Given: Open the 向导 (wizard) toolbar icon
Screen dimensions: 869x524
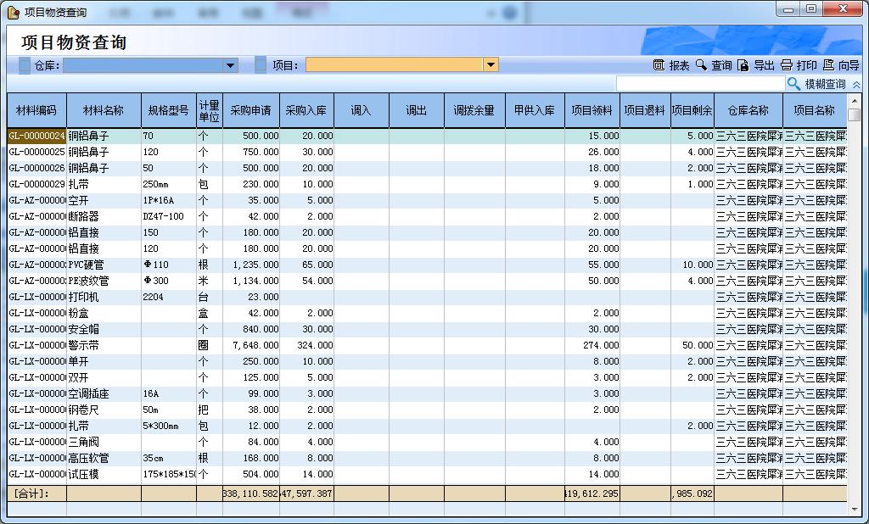Looking at the screenshot, I should (x=828, y=65).
